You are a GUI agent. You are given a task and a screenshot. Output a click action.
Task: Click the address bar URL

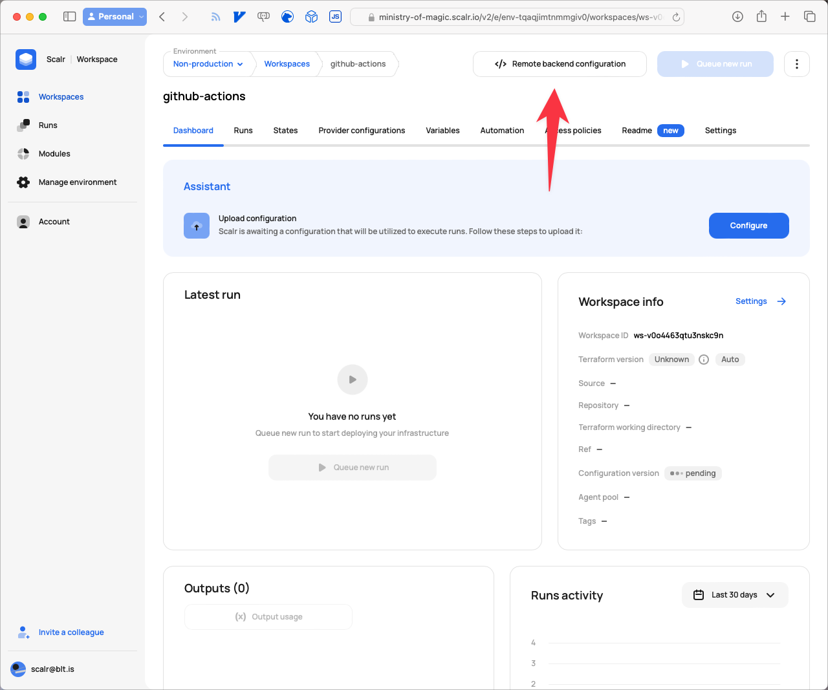point(519,17)
